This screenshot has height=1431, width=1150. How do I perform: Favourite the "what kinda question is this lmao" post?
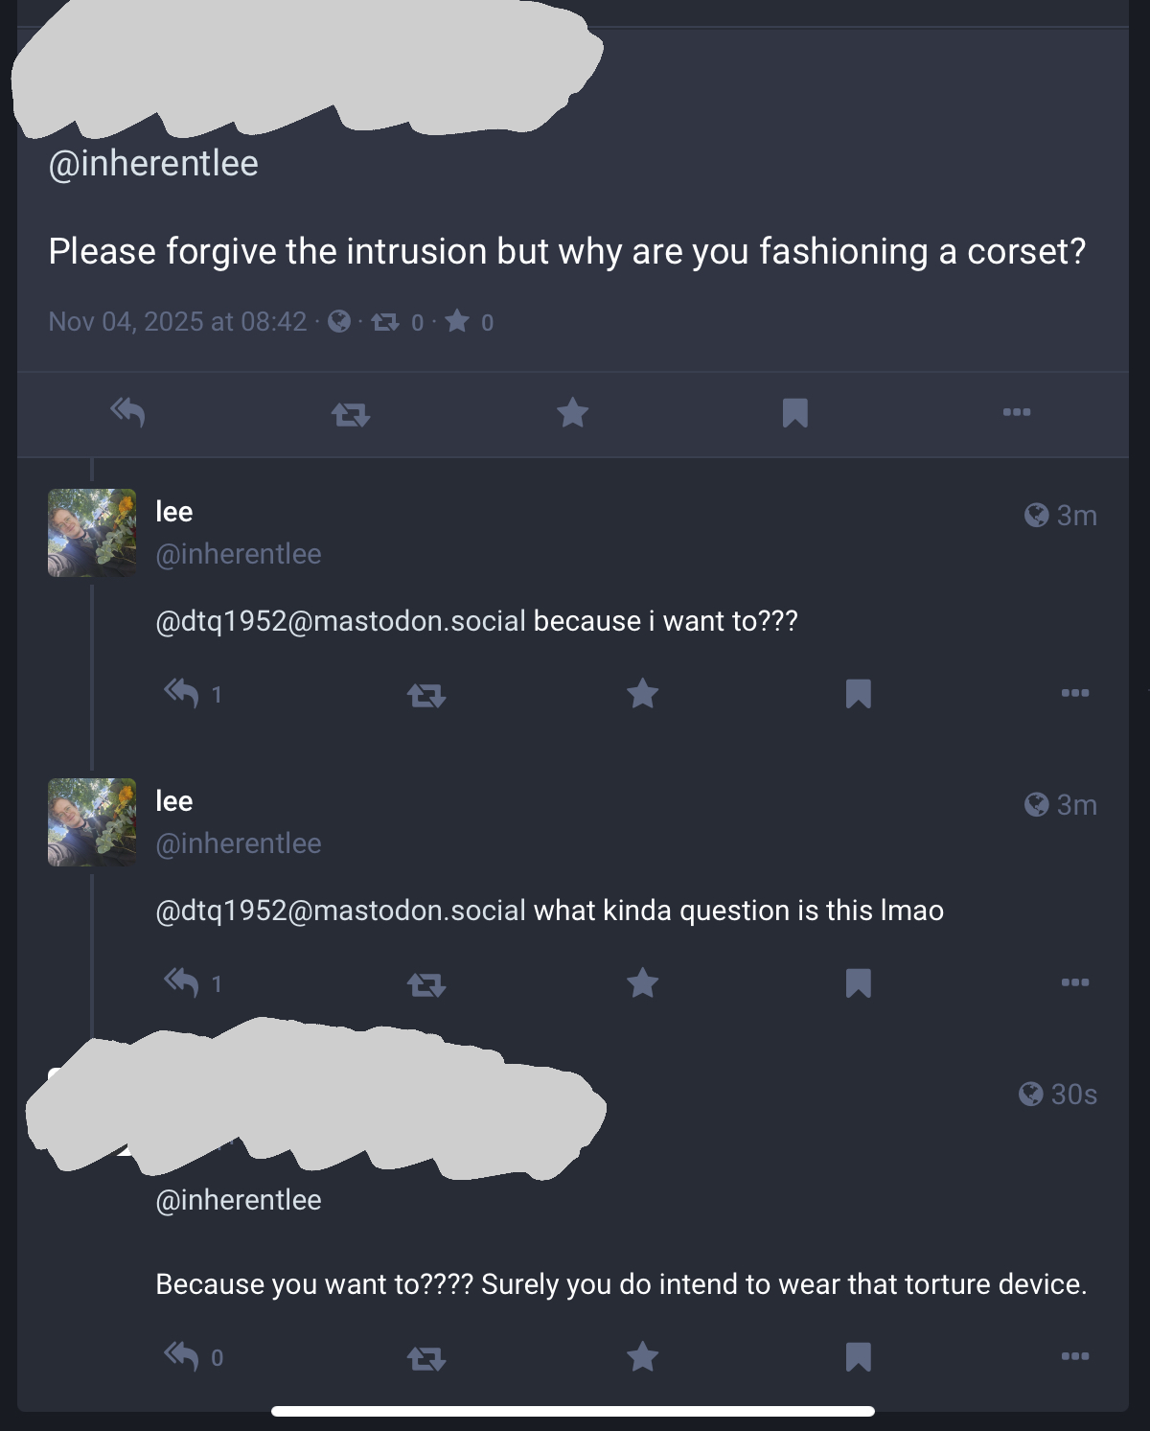[642, 981]
